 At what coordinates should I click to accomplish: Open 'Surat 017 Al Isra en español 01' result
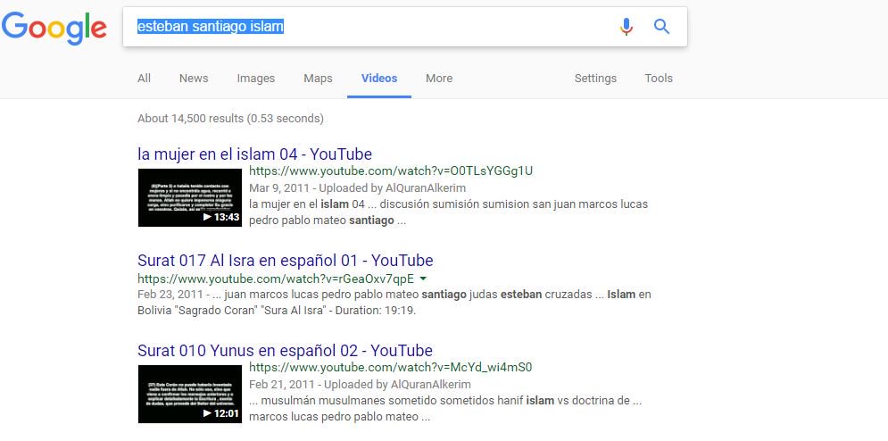[286, 260]
